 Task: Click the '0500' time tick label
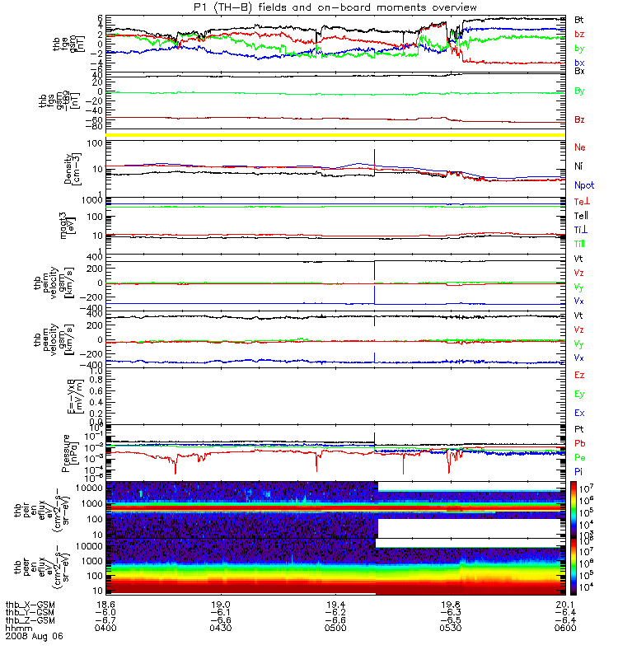click(x=335, y=629)
